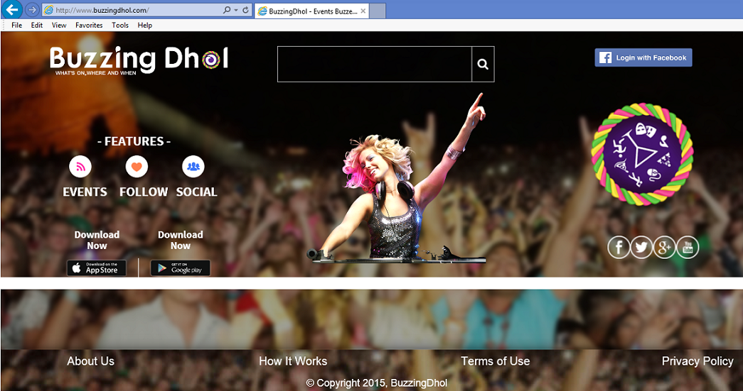This screenshot has height=391, width=743.
Task: Click the colorful circular Buzzing Dhol emblem
Action: coord(642,154)
